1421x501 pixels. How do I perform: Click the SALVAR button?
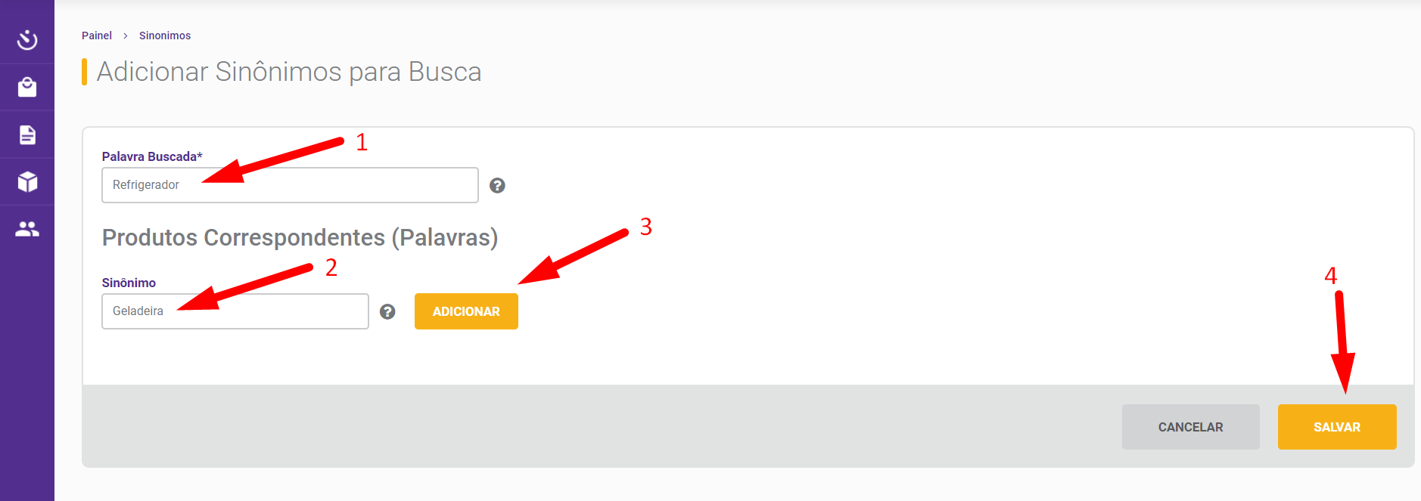[x=1337, y=427]
